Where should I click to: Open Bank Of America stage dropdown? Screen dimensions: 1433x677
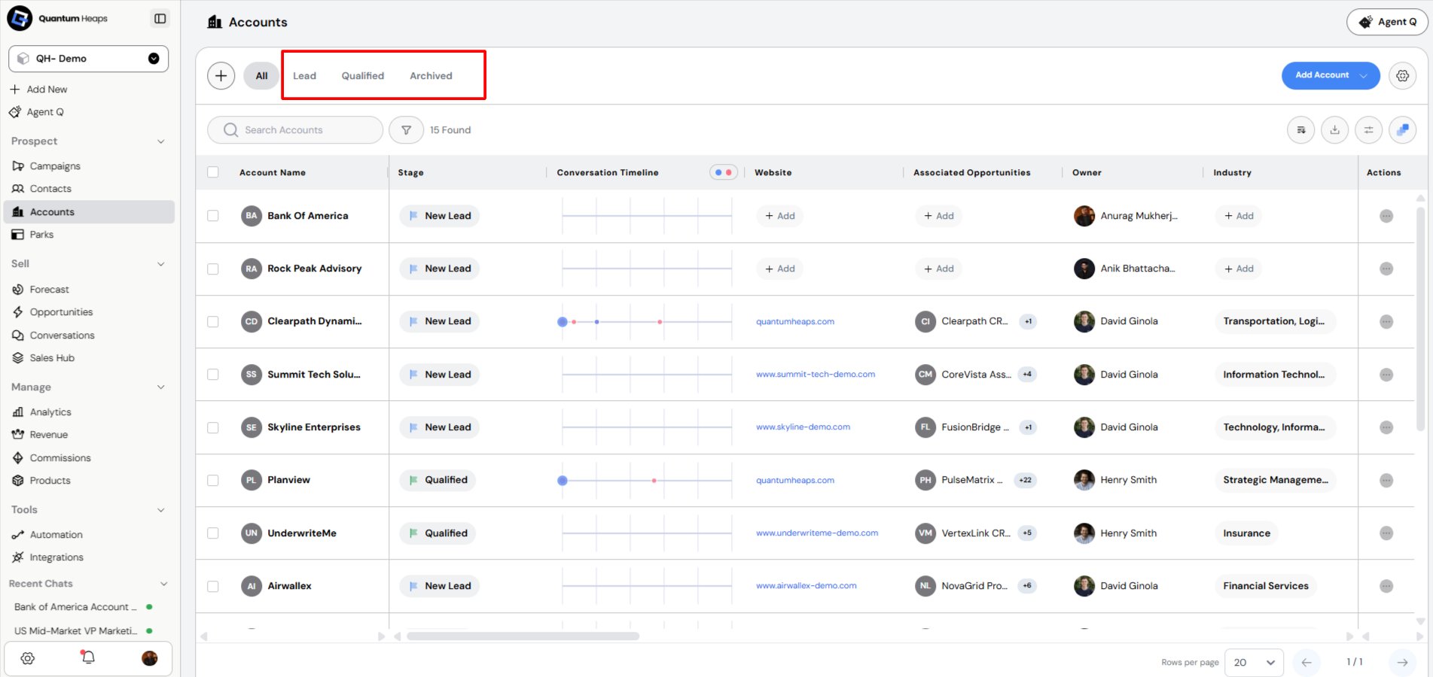(440, 216)
